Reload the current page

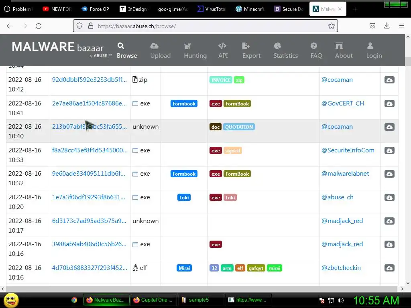pos(39,26)
